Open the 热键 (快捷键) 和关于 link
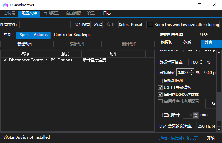Screen dimensions: 222x143 (179, 138)
